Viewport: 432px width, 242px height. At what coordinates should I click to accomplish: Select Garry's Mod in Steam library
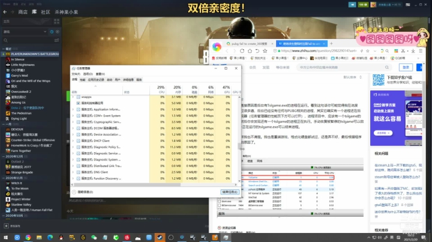(x=19, y=75)
